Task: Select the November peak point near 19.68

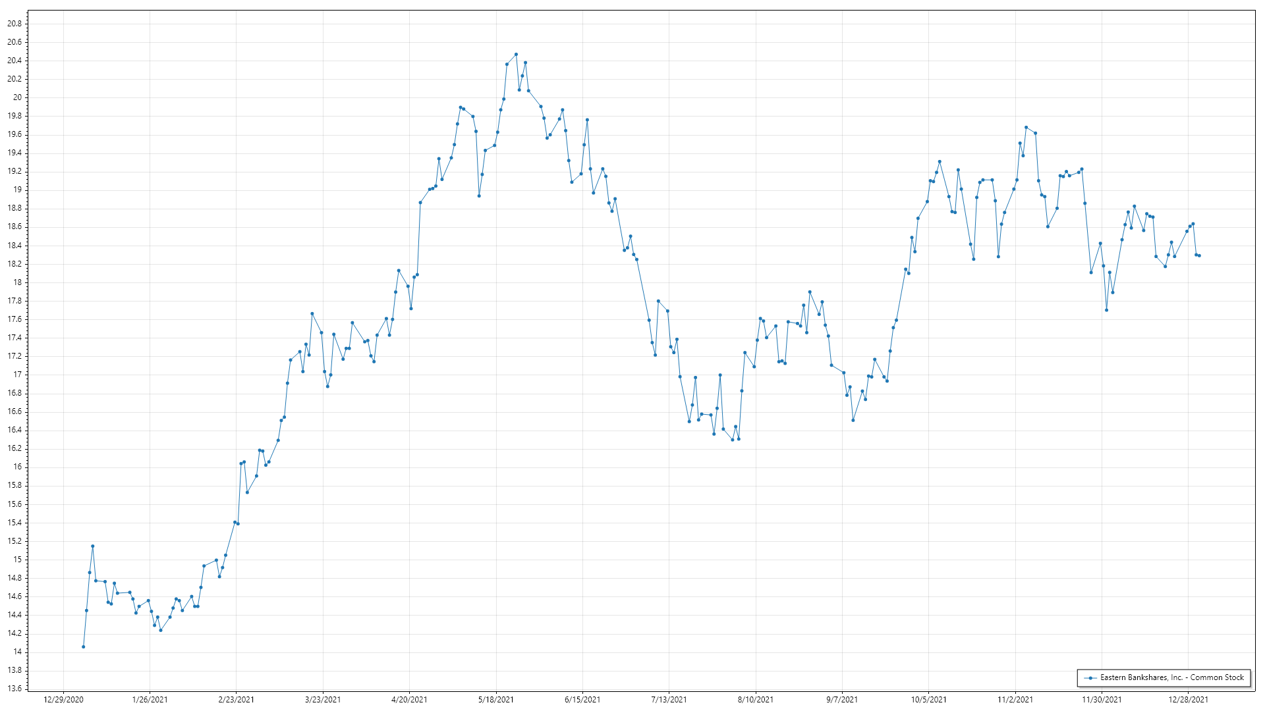Action: pos(1026,127)
